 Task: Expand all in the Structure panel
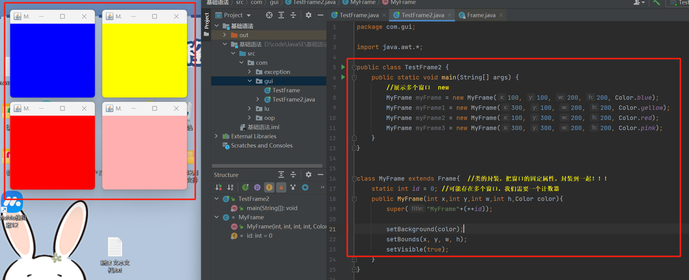(x=281, y=175)
